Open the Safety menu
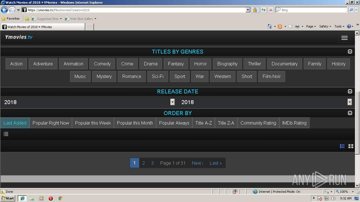The image size is (360, 202). [x=325, y=26]
